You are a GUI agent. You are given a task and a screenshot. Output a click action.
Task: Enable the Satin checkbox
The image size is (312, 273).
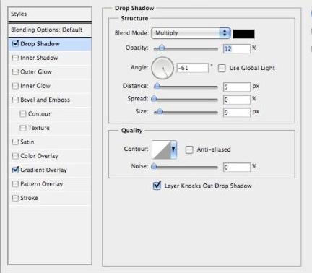(x=15, y=142)
